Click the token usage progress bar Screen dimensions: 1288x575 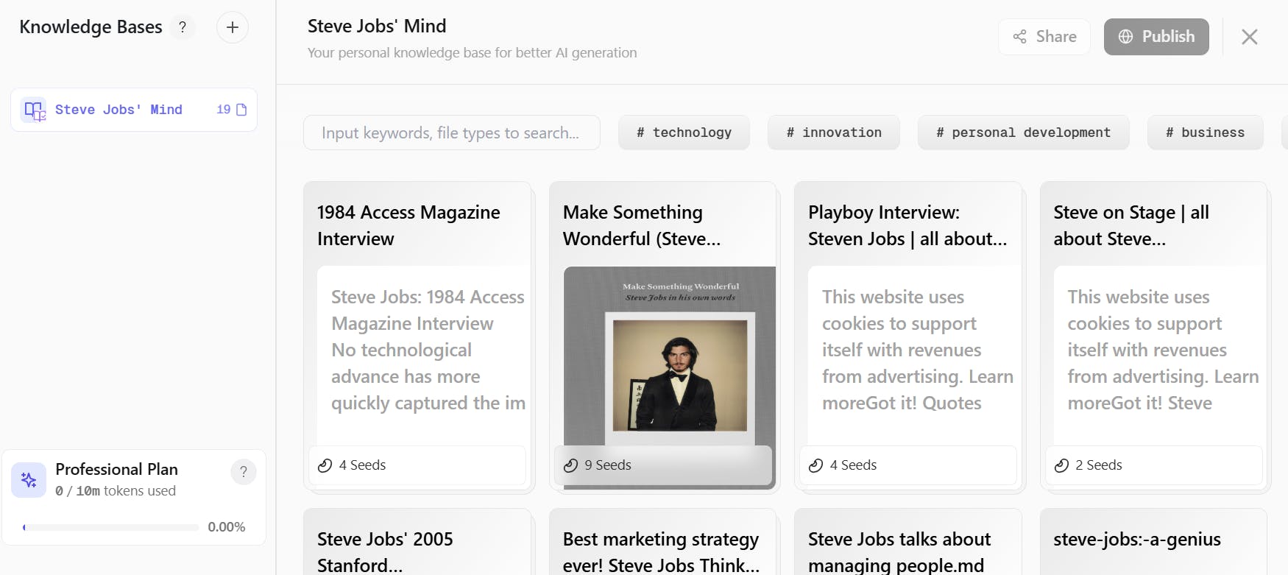(x=111, y=527)
